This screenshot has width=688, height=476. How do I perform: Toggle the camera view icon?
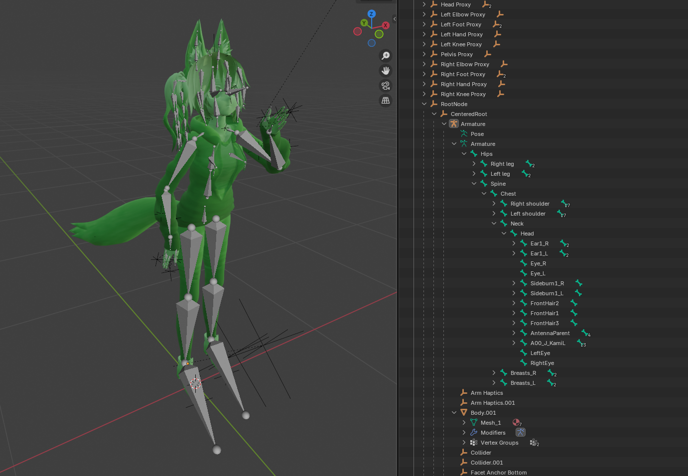pos(386,86)
